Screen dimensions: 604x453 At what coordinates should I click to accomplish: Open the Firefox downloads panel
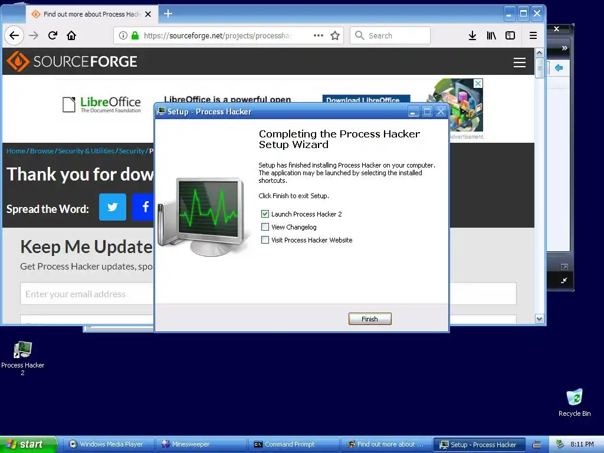point(472,35)
